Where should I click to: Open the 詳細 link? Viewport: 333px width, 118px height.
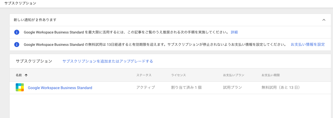(x=234, y=32)
